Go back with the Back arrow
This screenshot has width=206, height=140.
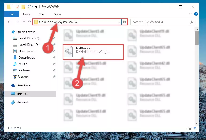pyautogui.click(x=9, y=22)
